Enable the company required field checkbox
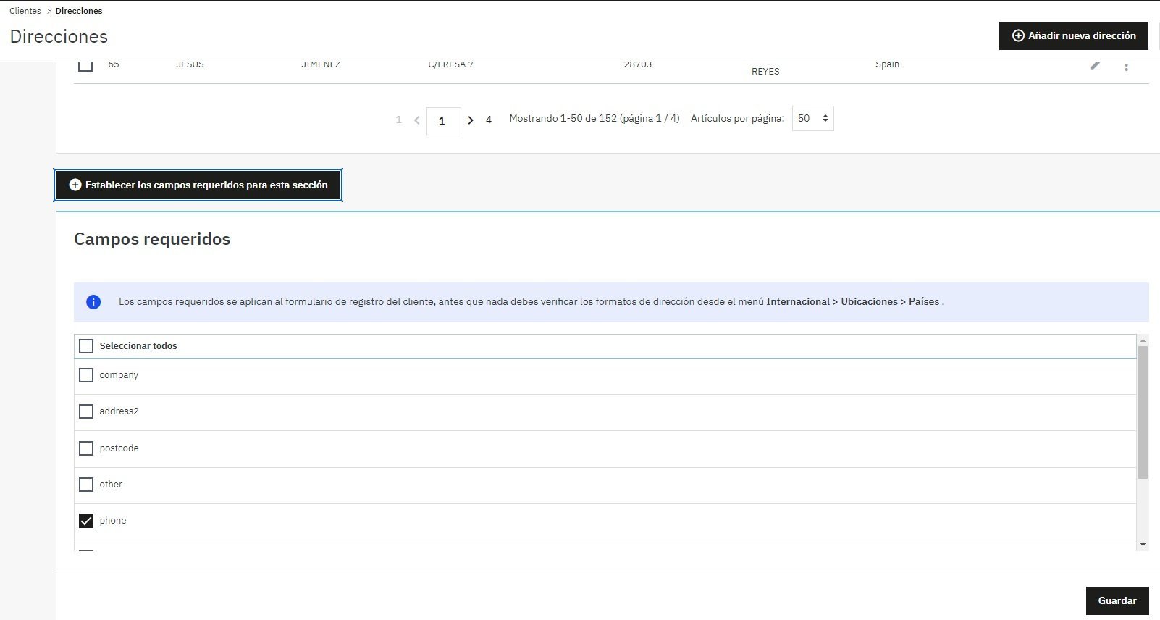The width and height of the screenshot is (1160, 620). click(x=86, y=375)
